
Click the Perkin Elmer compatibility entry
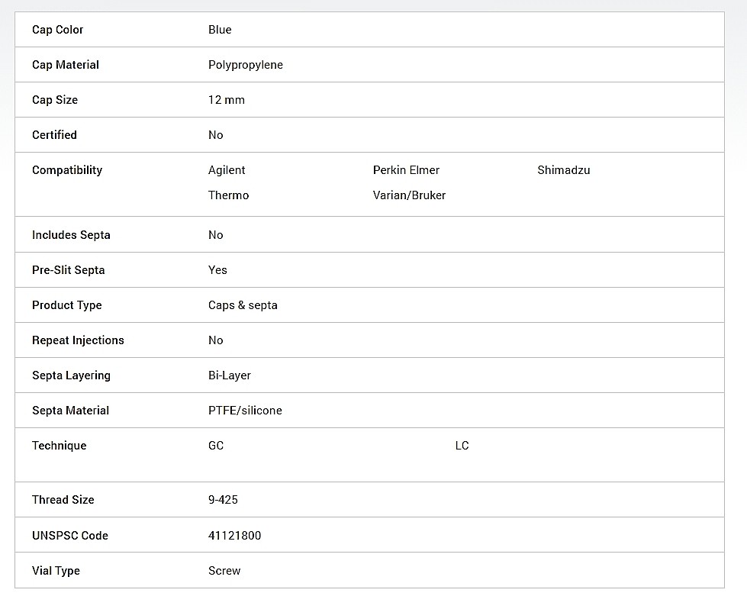click(406, 170)
